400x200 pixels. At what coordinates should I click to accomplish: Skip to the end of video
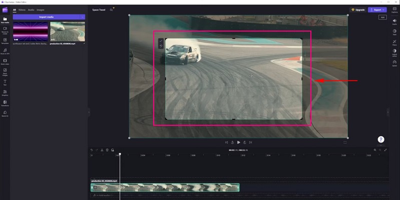point(250,142)
